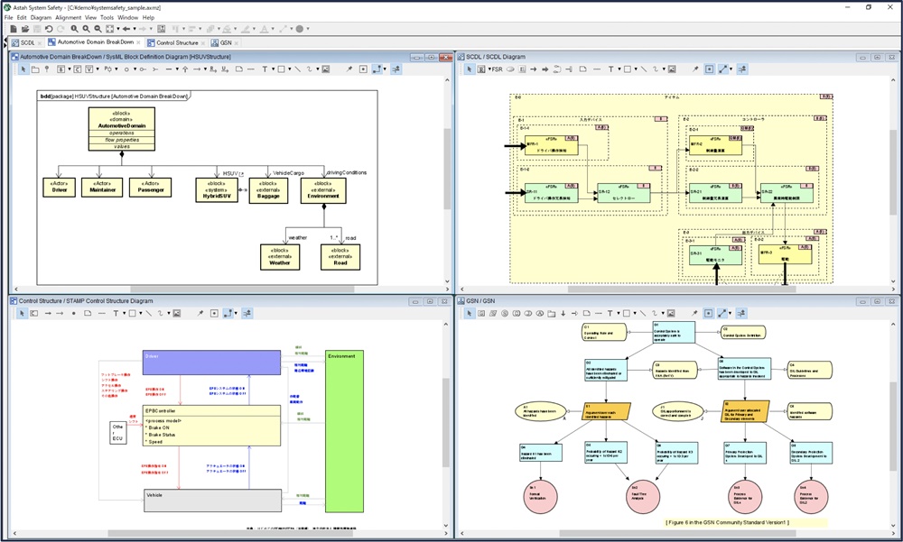903x542 pixels.
Task: Toggle the pin lock mode in SCDL toolbar
Action: click(695, 69)
